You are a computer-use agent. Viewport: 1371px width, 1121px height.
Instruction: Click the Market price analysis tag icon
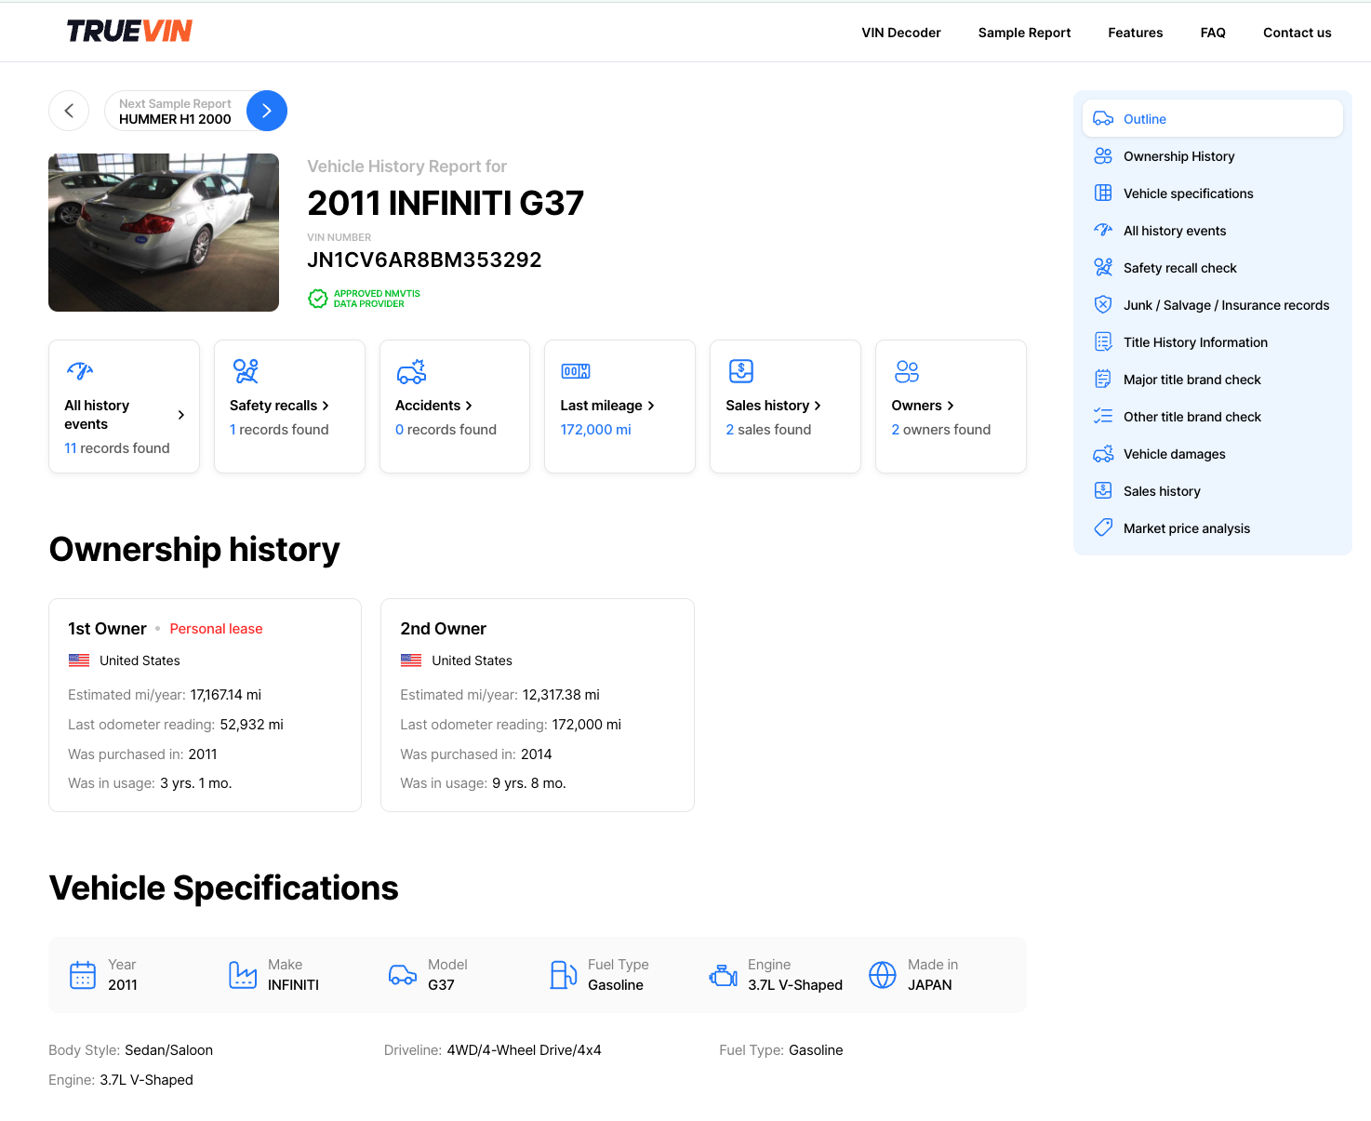coord(1103,527)
